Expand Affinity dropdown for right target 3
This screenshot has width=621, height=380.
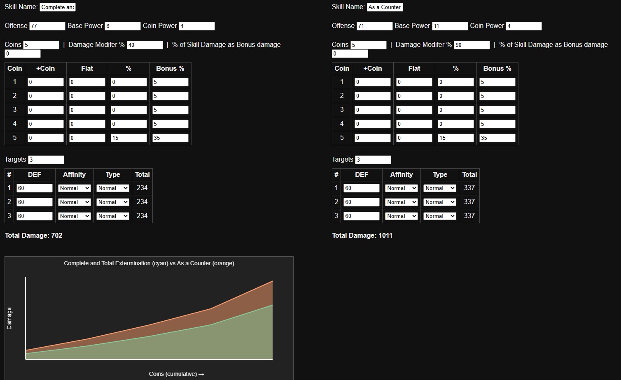click(402, 216)
